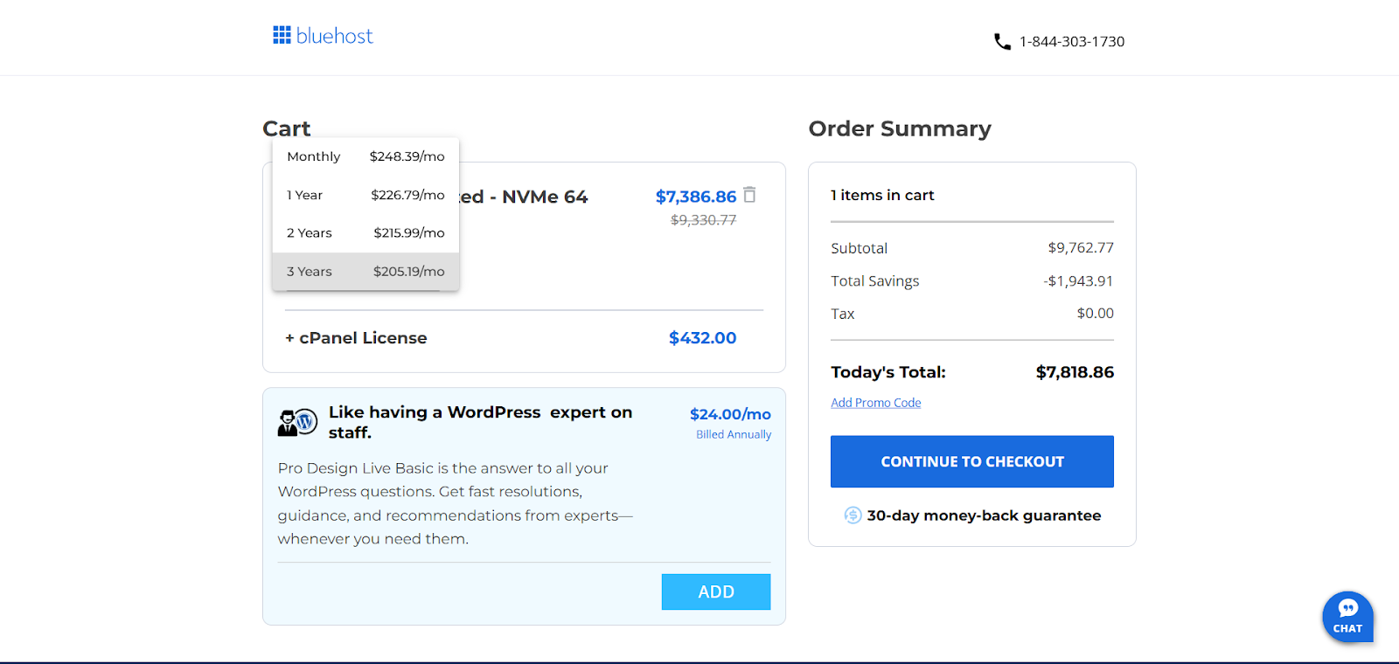Click the Pro Design Live Basic description

[456, 504]
